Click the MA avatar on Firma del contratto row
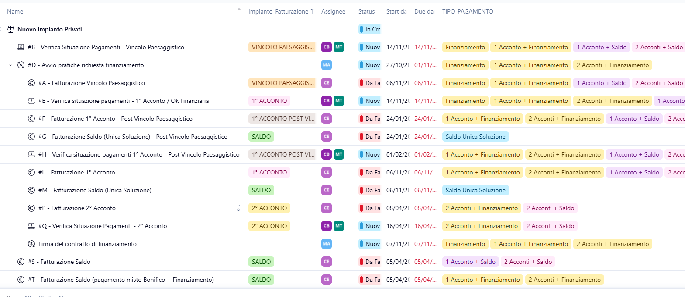The height and width of the screenshot is (297, 685). [x=326, y=244]
